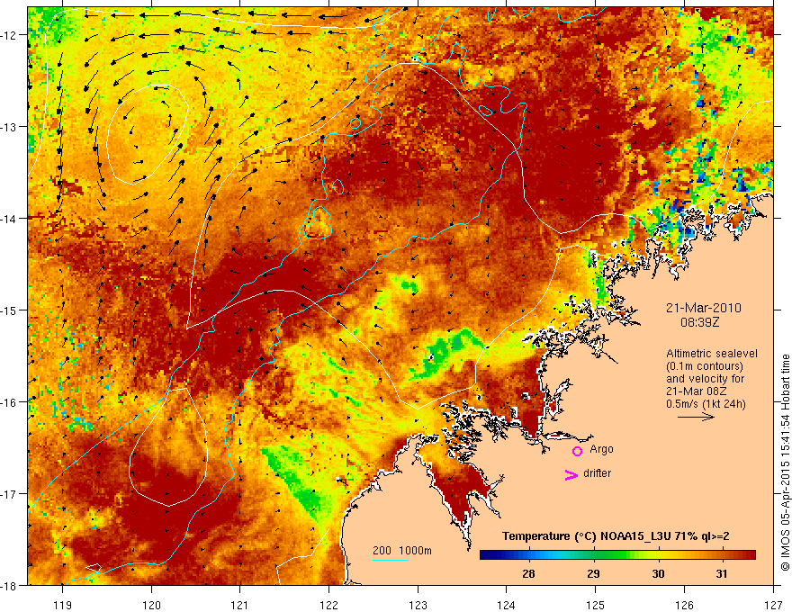792x612 pixels.
Task: Click latitude axis label -15
Action: tap(9, 310)
